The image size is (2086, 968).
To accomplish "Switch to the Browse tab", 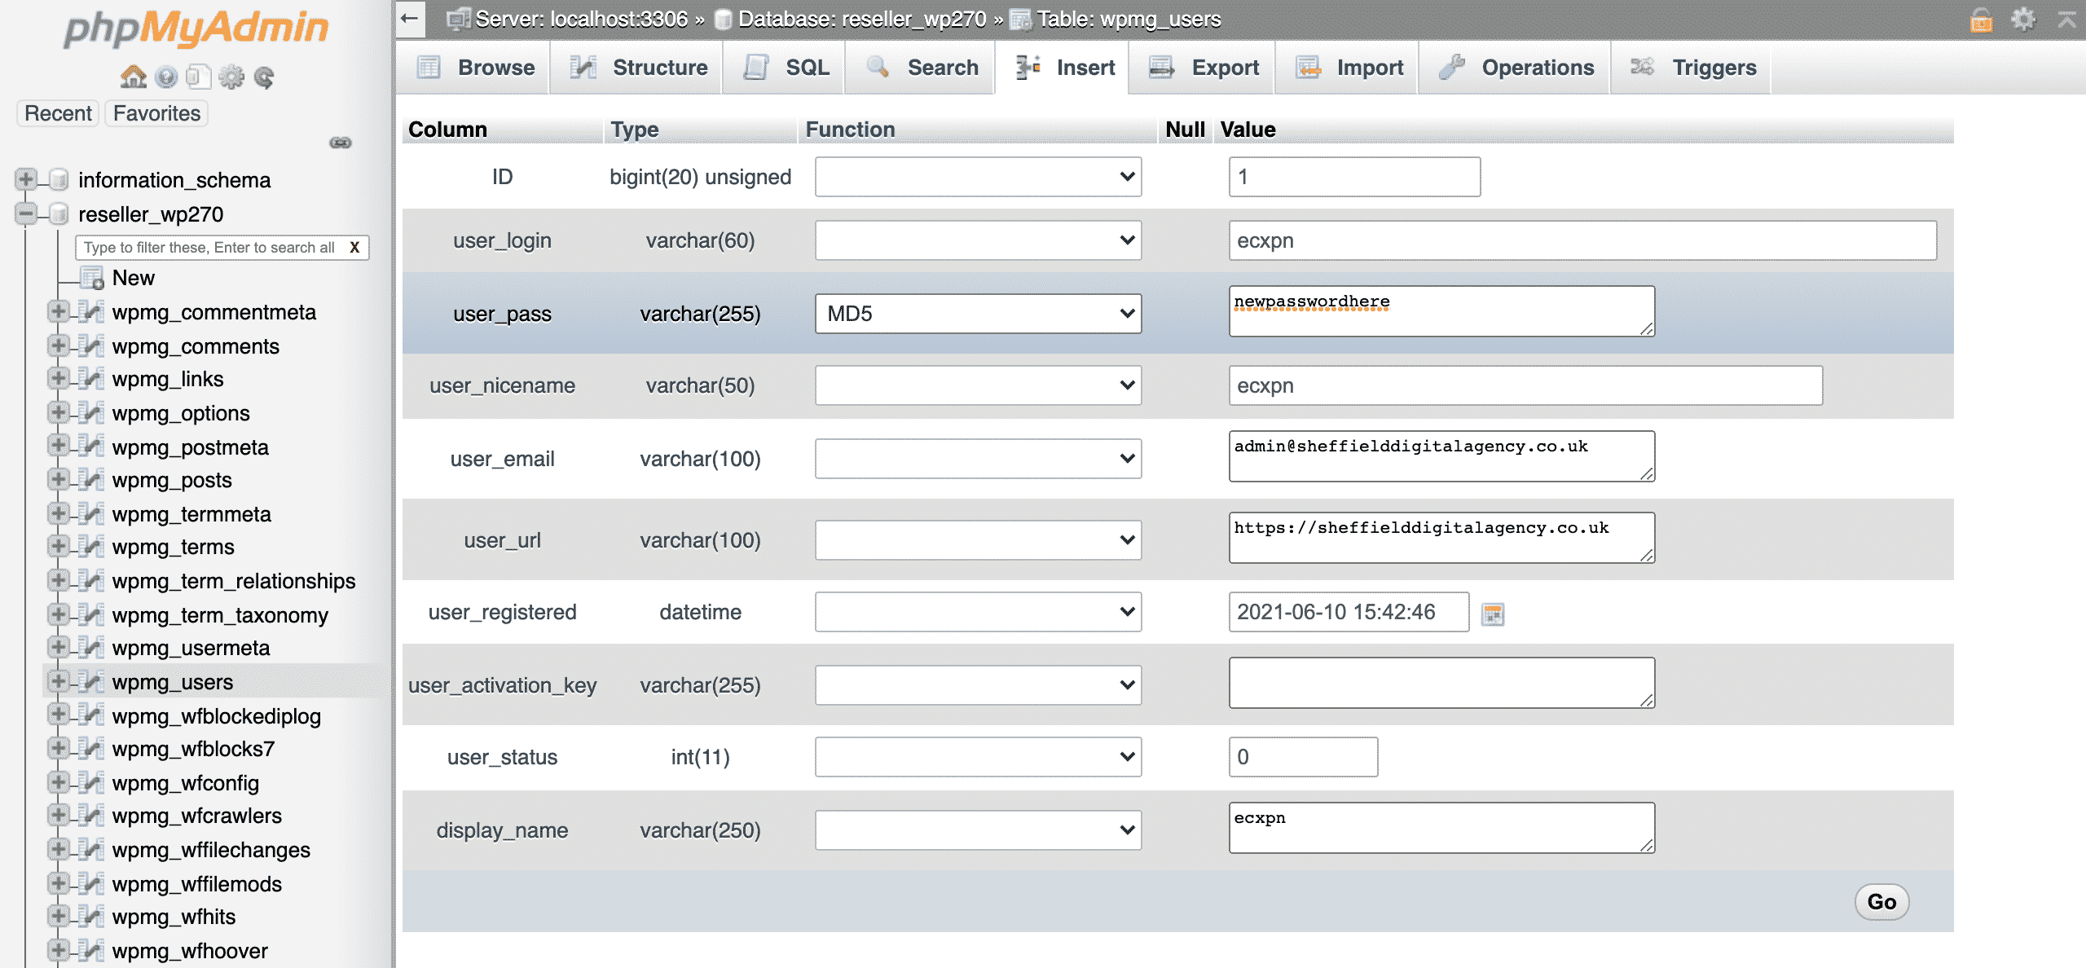I will pyautogui.click(x=475, y=68).
